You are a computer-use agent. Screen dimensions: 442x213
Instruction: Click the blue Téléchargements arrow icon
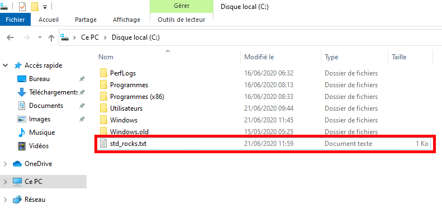coord(22,92)
